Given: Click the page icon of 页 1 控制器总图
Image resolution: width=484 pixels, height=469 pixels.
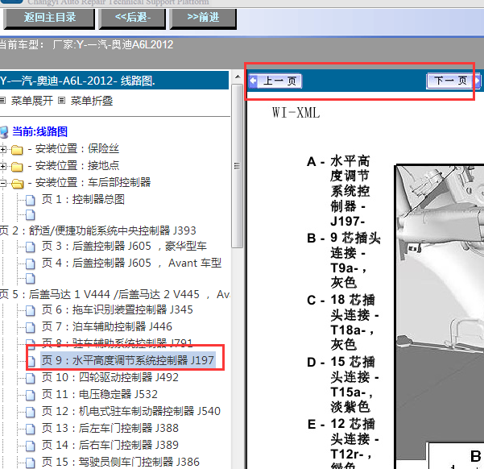Looking at the screenshot, I should (x=31, y=200).
